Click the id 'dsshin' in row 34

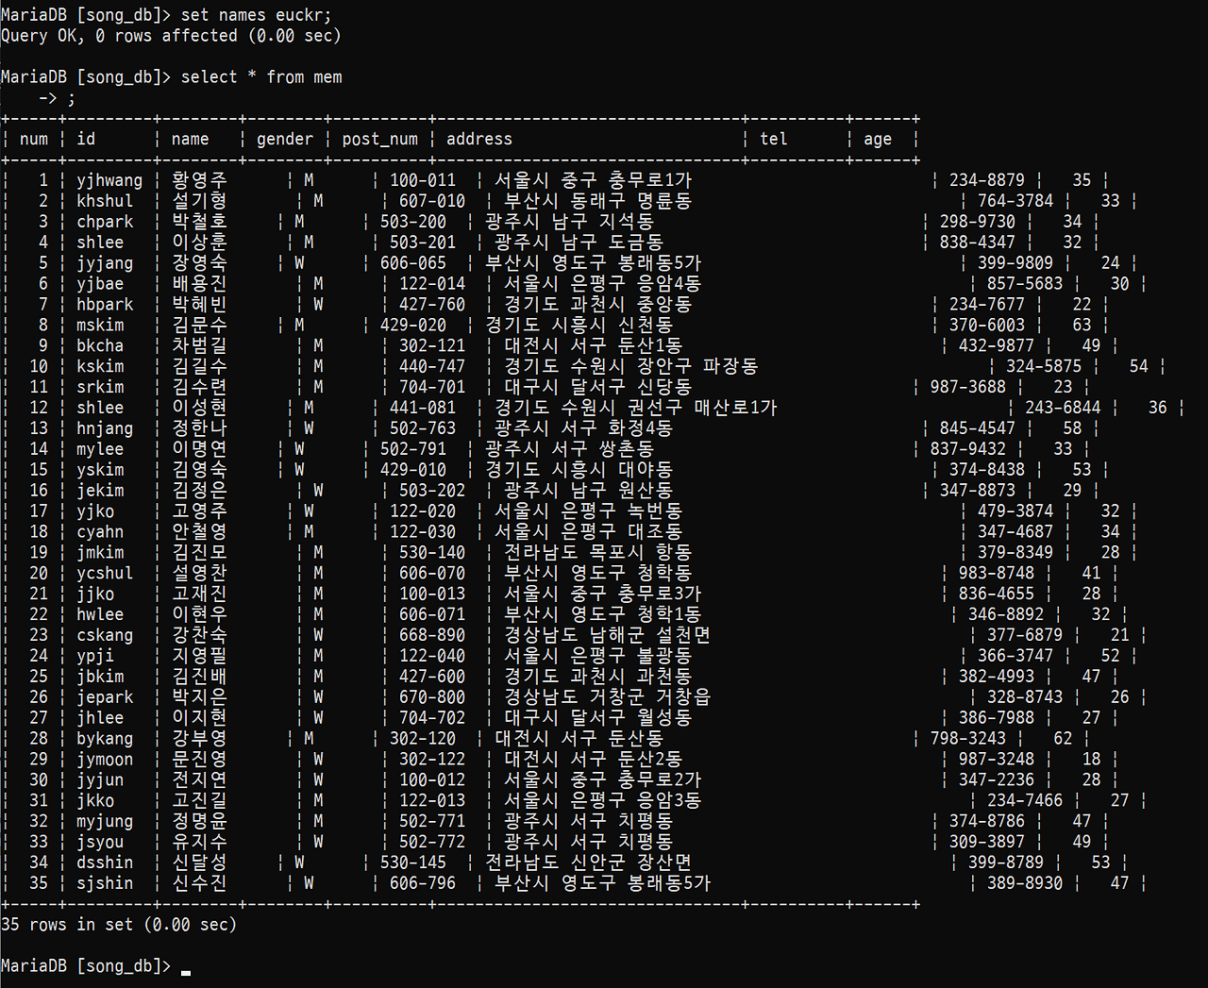pyautogui.click(x=105, y=862)
